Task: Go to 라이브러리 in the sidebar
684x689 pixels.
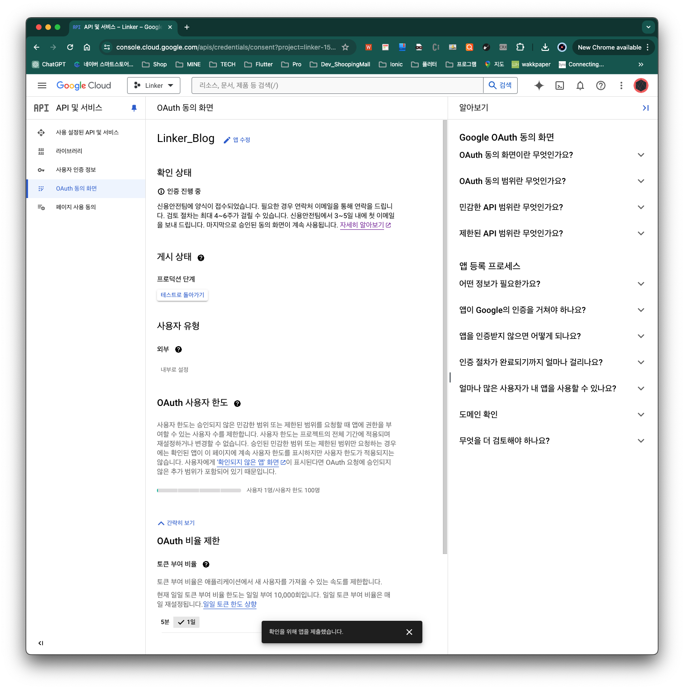Action: [x=69, y=151]
